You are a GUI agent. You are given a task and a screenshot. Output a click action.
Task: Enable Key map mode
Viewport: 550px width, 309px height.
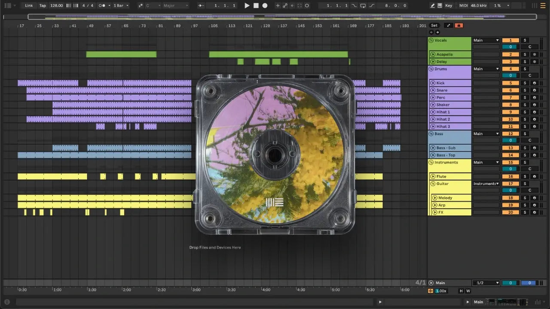[449, 6]
